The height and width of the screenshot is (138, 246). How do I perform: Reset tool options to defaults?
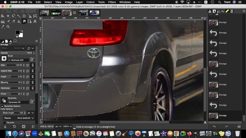[33, 127]
